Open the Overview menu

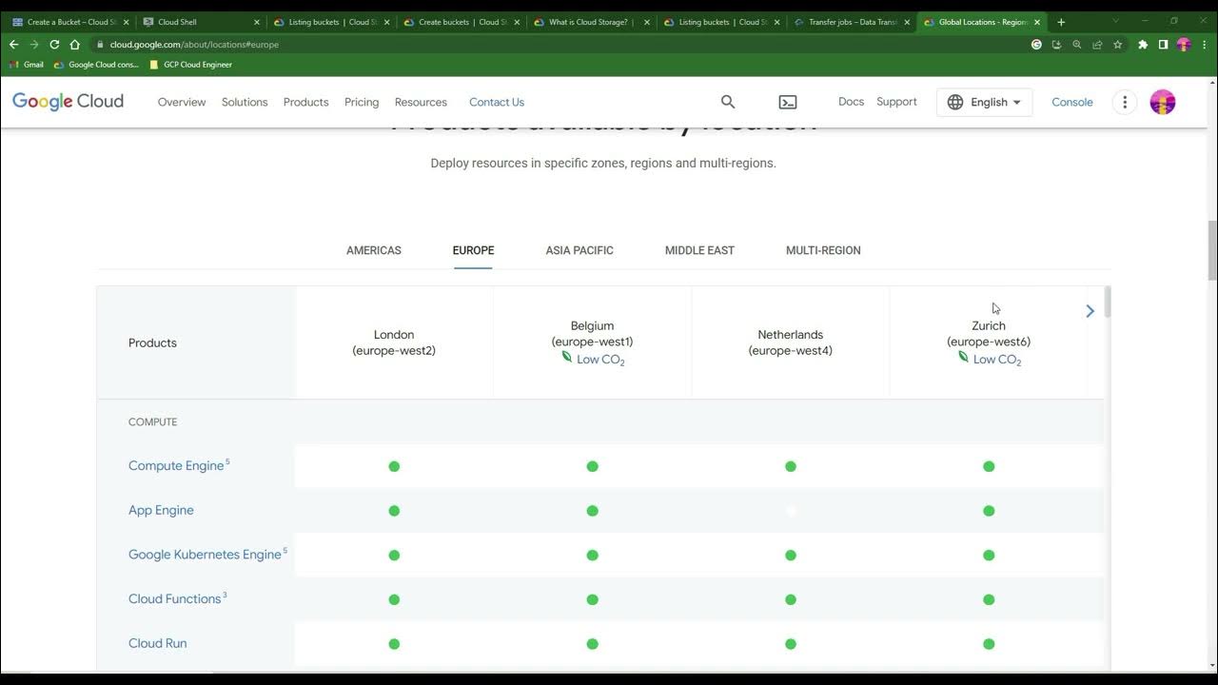[x=182, y=102]
